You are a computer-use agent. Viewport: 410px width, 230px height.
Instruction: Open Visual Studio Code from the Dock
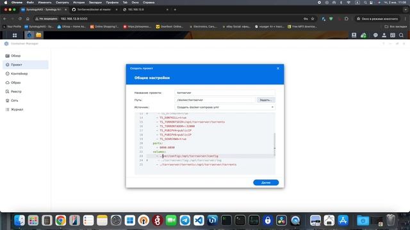tap(199, 220)
